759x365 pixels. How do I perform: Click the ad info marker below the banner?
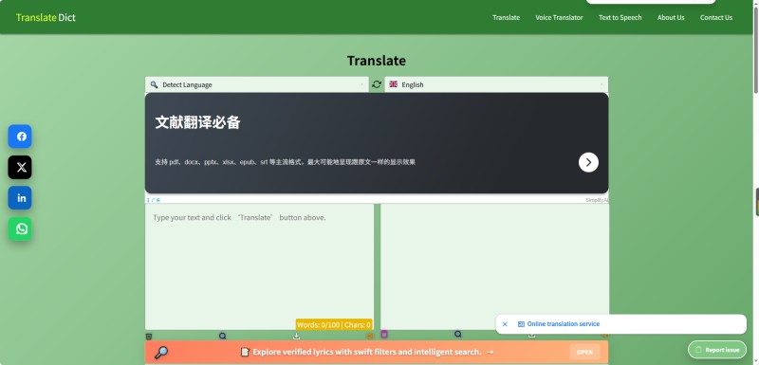point(154,200)
